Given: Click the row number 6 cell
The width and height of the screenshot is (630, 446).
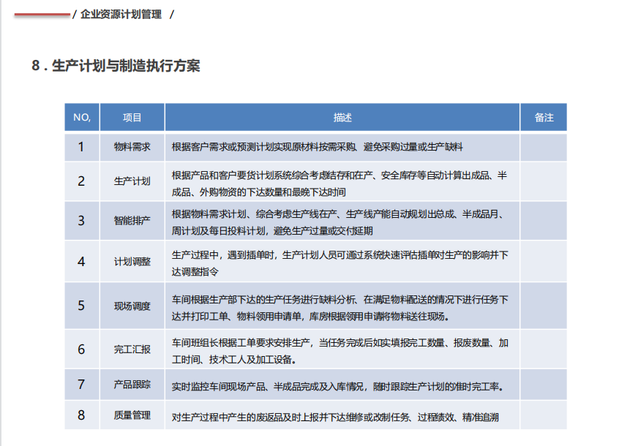Looking at the screenshot, I should tap(82, 349).
